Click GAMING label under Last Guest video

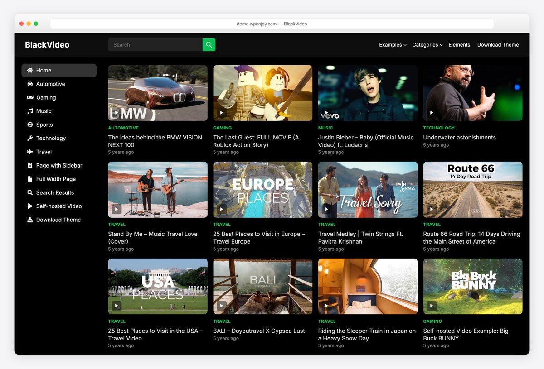pyautogui.click(x=222, y=128)
